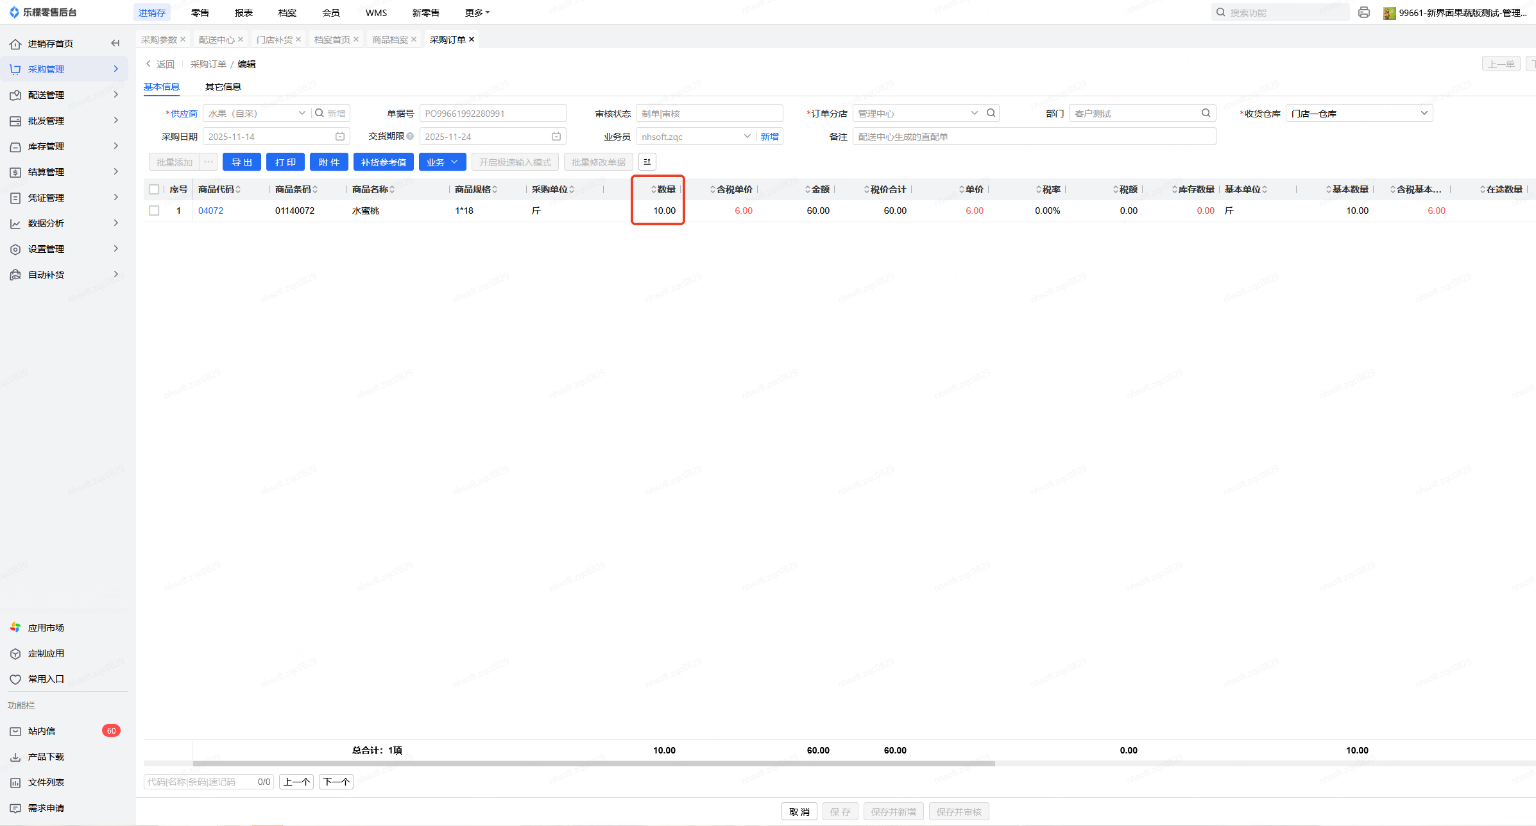Open product code 04072 link
The height and width of the screenshot is (826, 1536).
tap(210, 211)
